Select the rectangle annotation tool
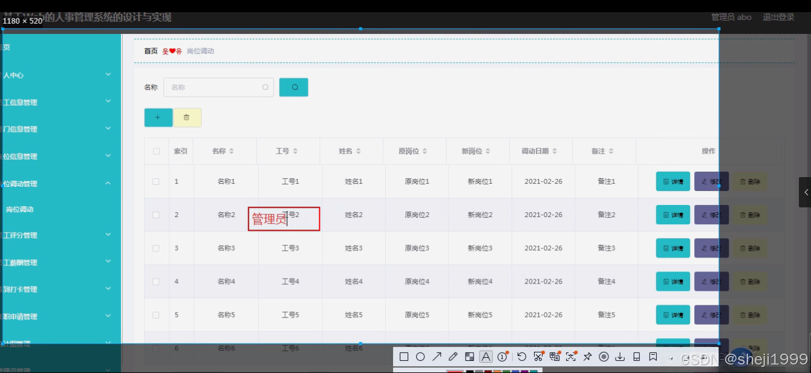This screenshot has width=811, height=373. tap(403, 357)
